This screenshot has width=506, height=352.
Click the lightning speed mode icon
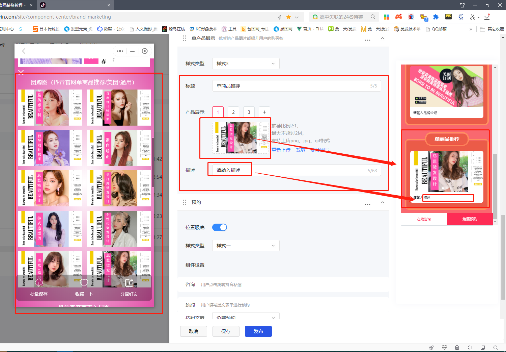point(280,17)
